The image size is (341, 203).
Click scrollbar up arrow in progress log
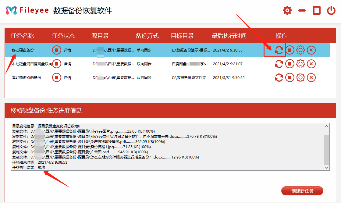tap(327, 126)
